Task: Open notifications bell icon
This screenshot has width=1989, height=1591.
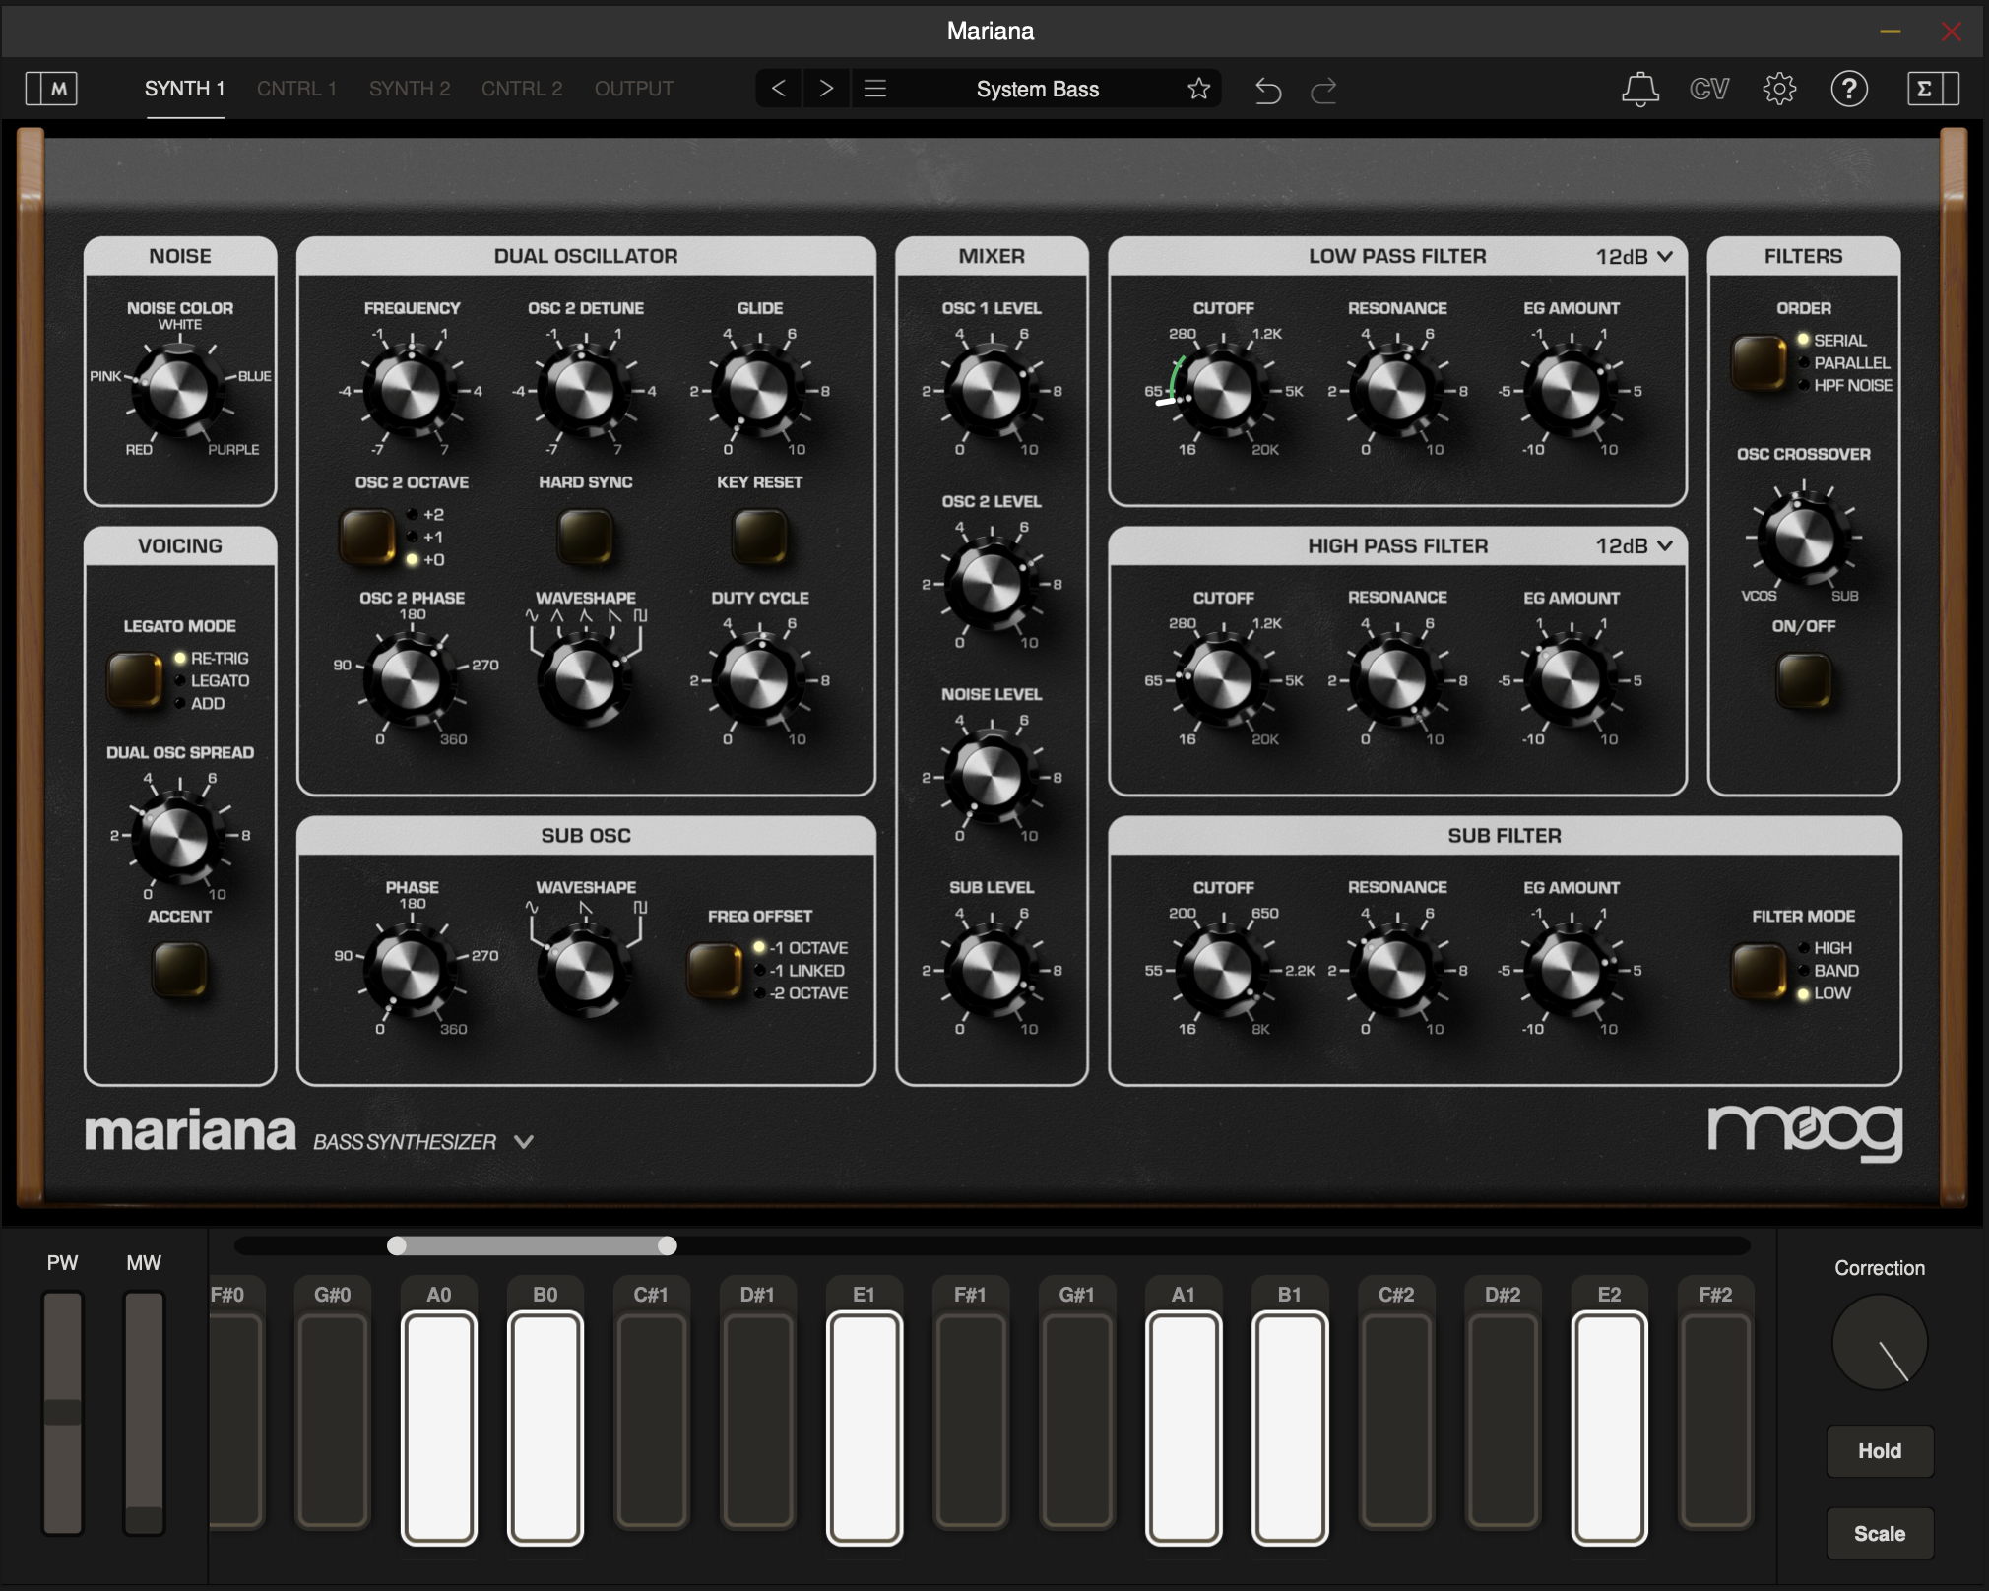Action: [1639, 89]
